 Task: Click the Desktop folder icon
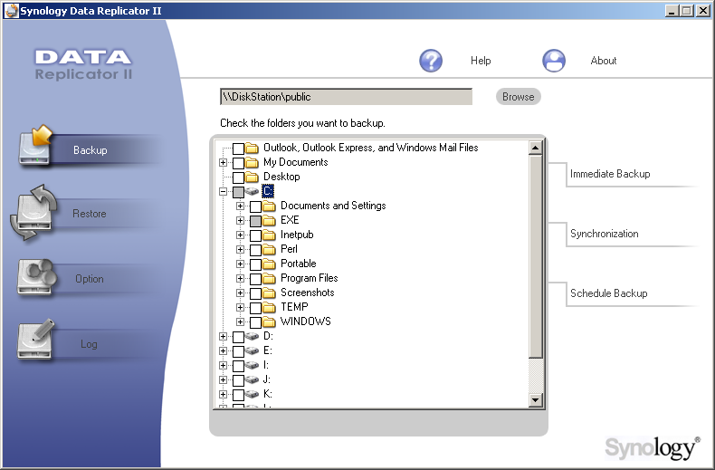point(252,177)
